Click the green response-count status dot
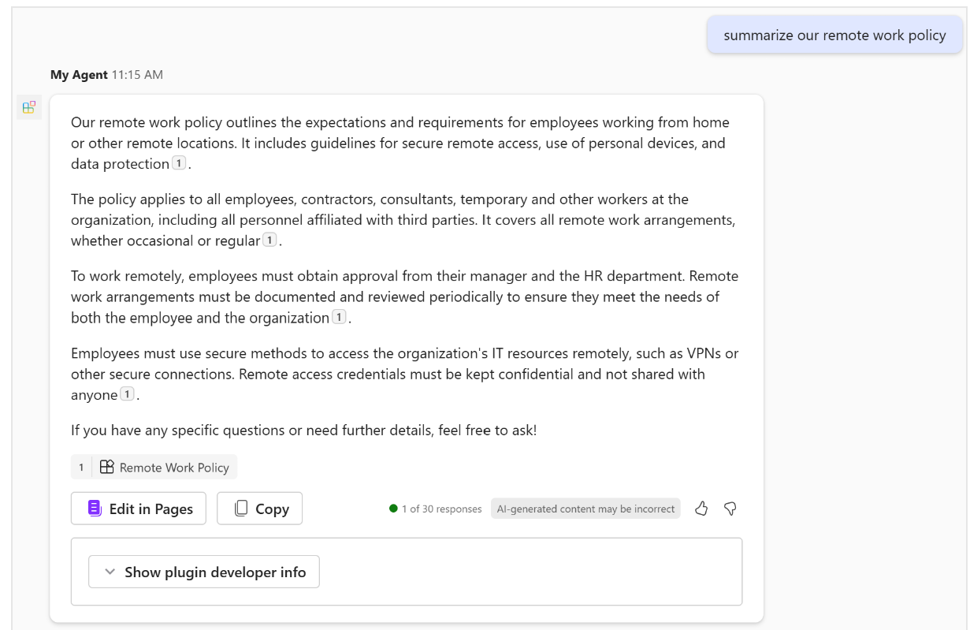 pyautogui.click(x=393, y=509)
